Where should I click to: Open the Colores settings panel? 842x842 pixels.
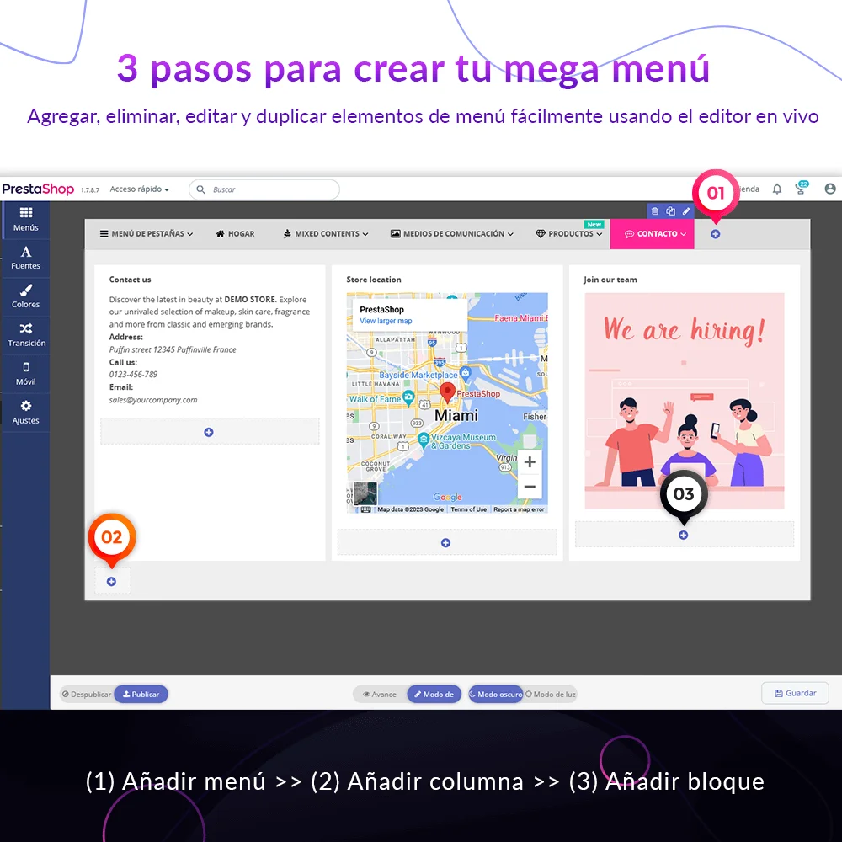[x=25, y=296]
